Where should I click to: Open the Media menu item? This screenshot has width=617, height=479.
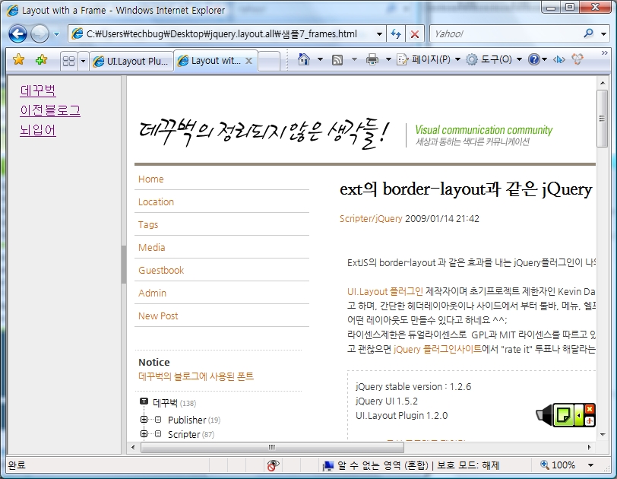pyautogui.click(x=151, y=248)
